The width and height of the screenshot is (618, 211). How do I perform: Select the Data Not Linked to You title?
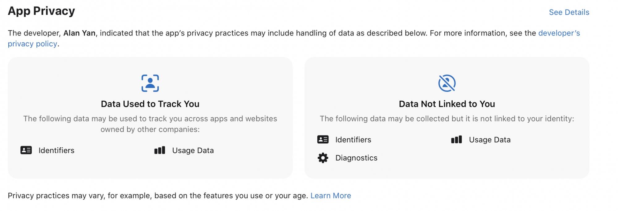pyautogui.click(x=447, y=104)
